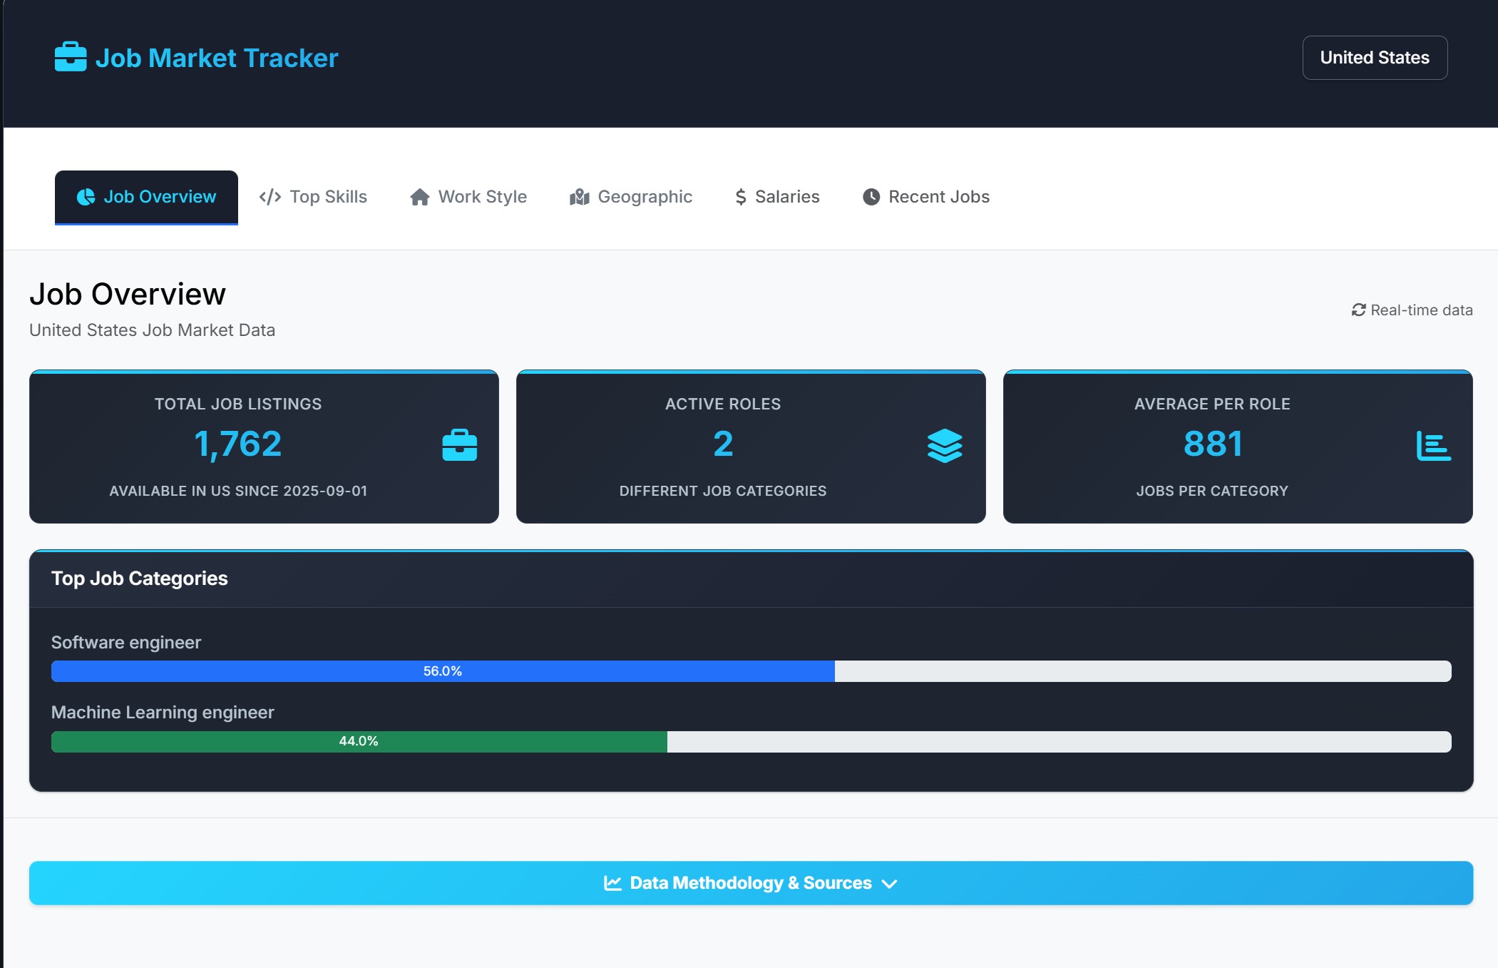Screen dimensions: 1498x968
Task: Click the Job Market Tracker title link
Action: coord(216,58)
